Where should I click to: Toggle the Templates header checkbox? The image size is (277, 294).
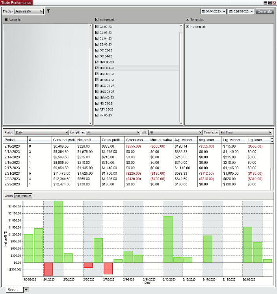coord(188,19)
